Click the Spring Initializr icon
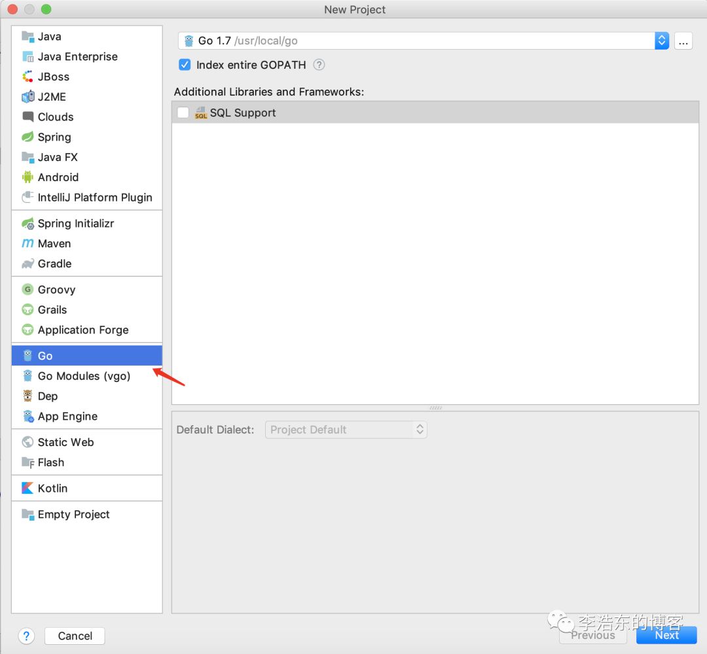The width and height of the screenshot is (707, 654). coord(28,224)
